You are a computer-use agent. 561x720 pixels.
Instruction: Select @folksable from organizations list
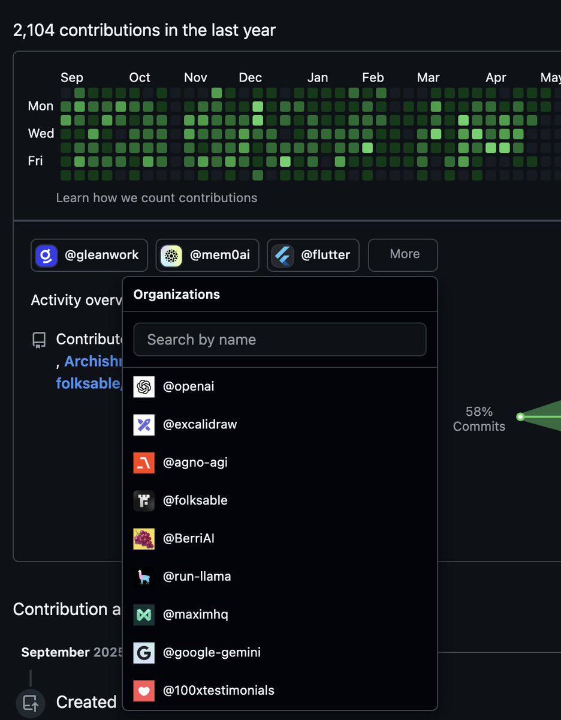pyautogui.click(x=280, y=501)
